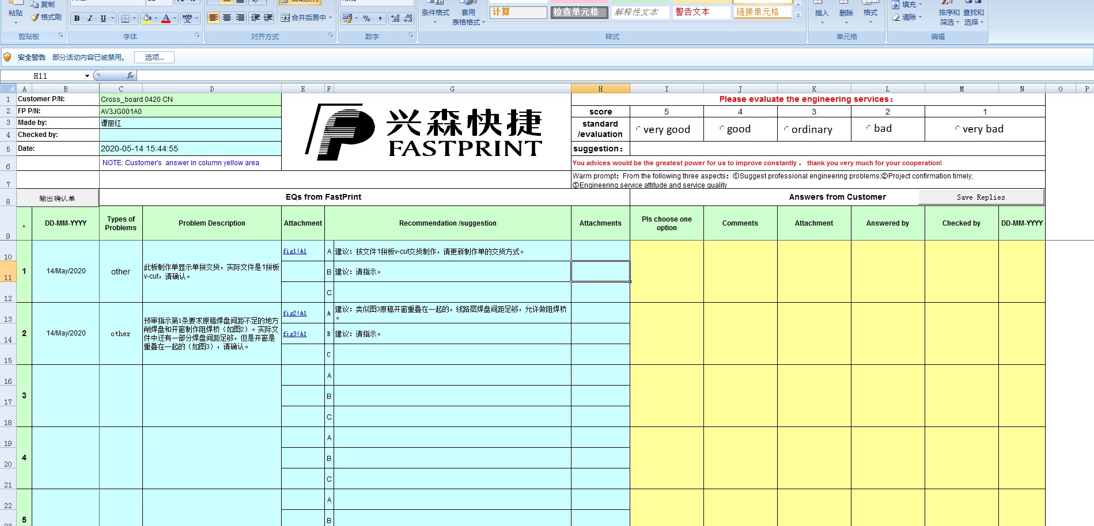
Task: Click the Format Painter (格式刷) tool
Action: (x=46, y=17)
